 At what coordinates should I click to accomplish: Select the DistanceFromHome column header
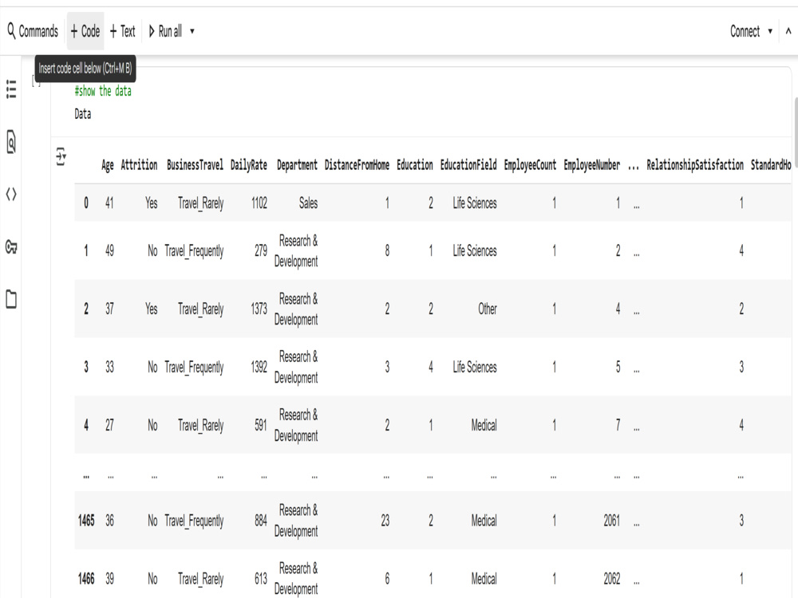point(357,165)
